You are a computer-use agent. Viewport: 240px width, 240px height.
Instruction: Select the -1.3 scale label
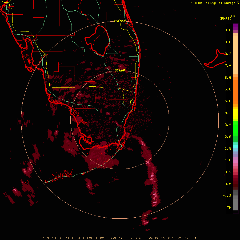[227, 196]
